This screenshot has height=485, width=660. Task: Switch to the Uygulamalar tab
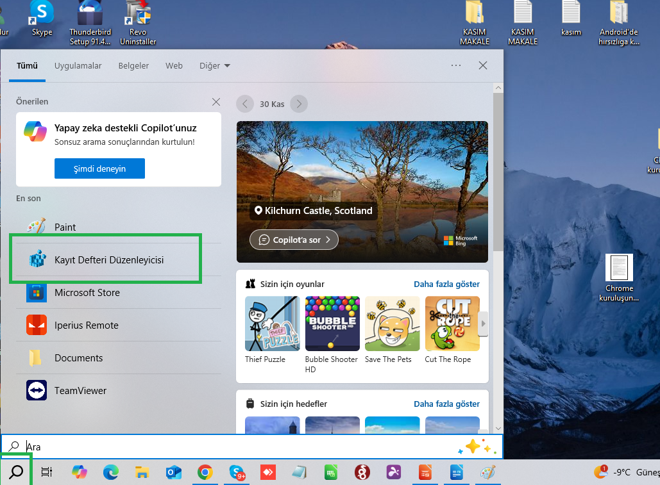coord(78,65)
